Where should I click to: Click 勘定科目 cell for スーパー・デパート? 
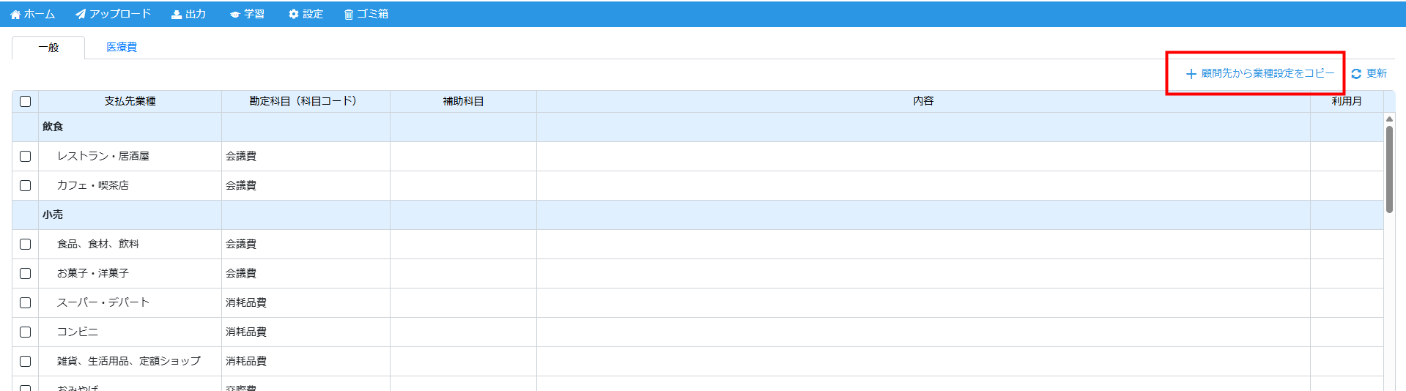point(305,302)
